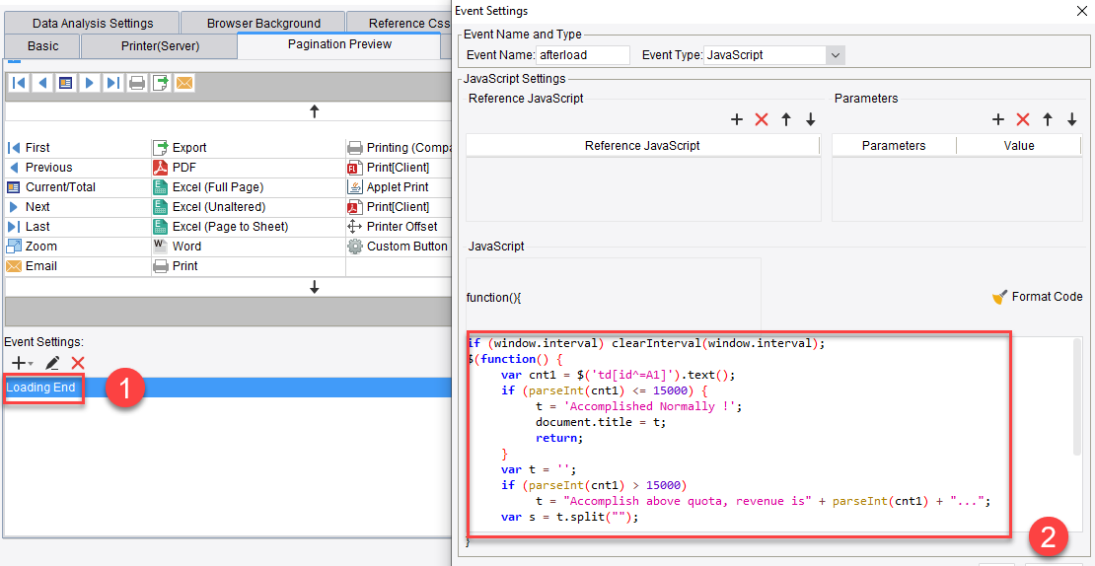Image resolution: width=1095 pixels, height=566 pixels.
Task: Click the Print toolbar icon
Action: pyautogui.click(x=137, y=83)
